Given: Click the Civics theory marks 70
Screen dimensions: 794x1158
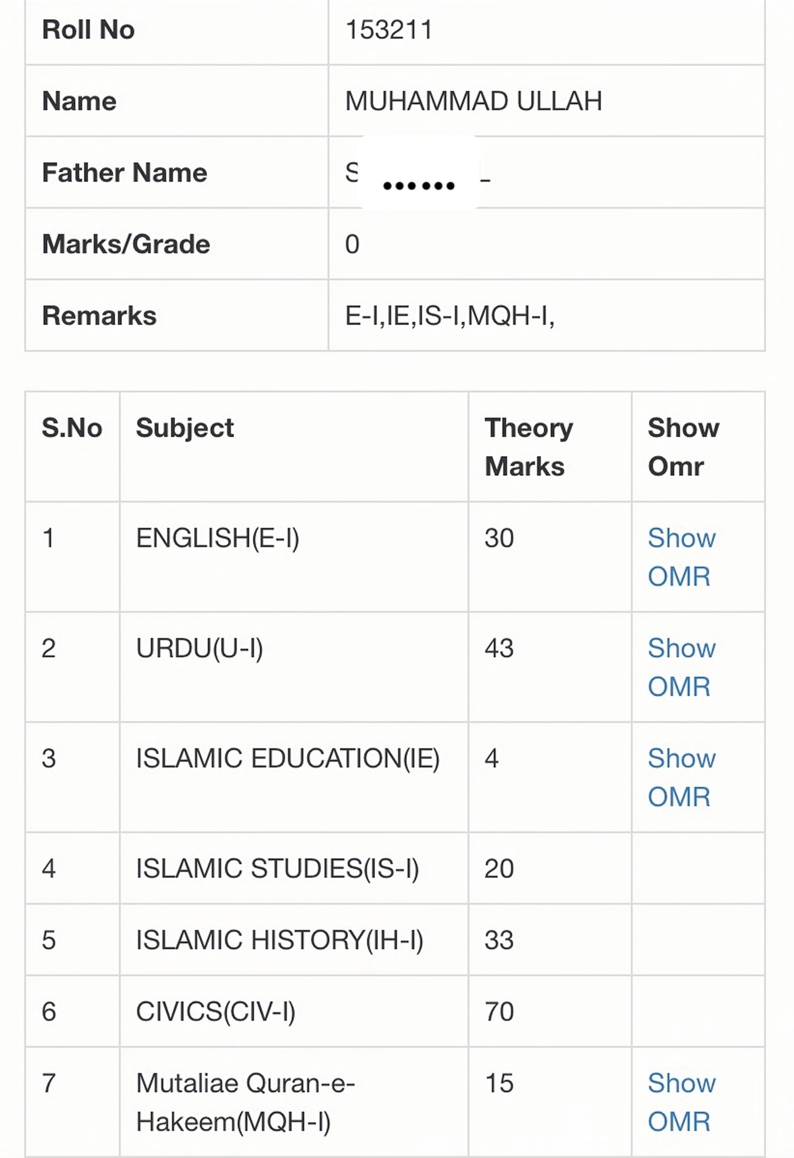Looking at the screenshot, I should point(499,1012).
